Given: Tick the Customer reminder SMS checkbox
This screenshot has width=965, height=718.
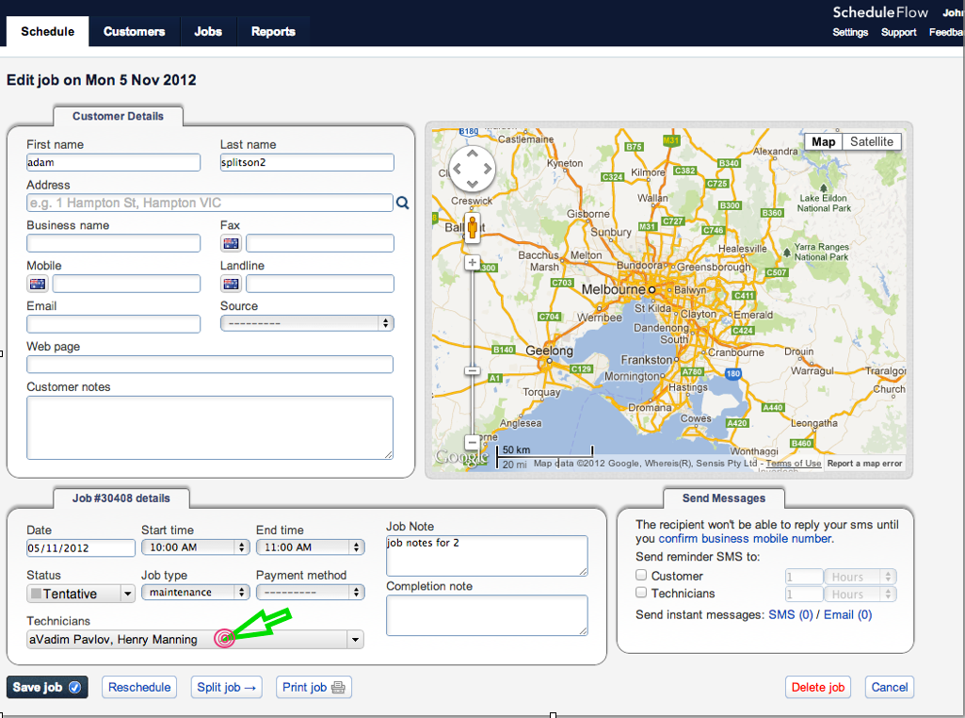Looking at the screenshot, I should pos(641,575).
